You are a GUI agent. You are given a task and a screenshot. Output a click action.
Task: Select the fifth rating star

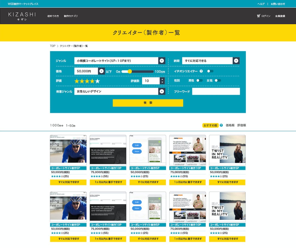[97, 81]
